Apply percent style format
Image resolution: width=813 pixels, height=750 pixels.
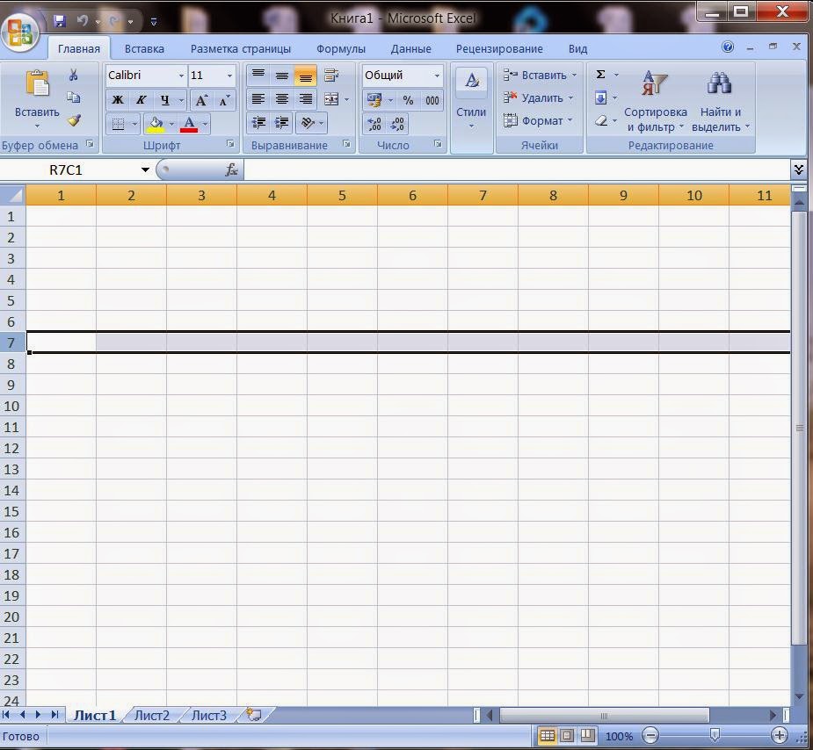tap(408, 100)
